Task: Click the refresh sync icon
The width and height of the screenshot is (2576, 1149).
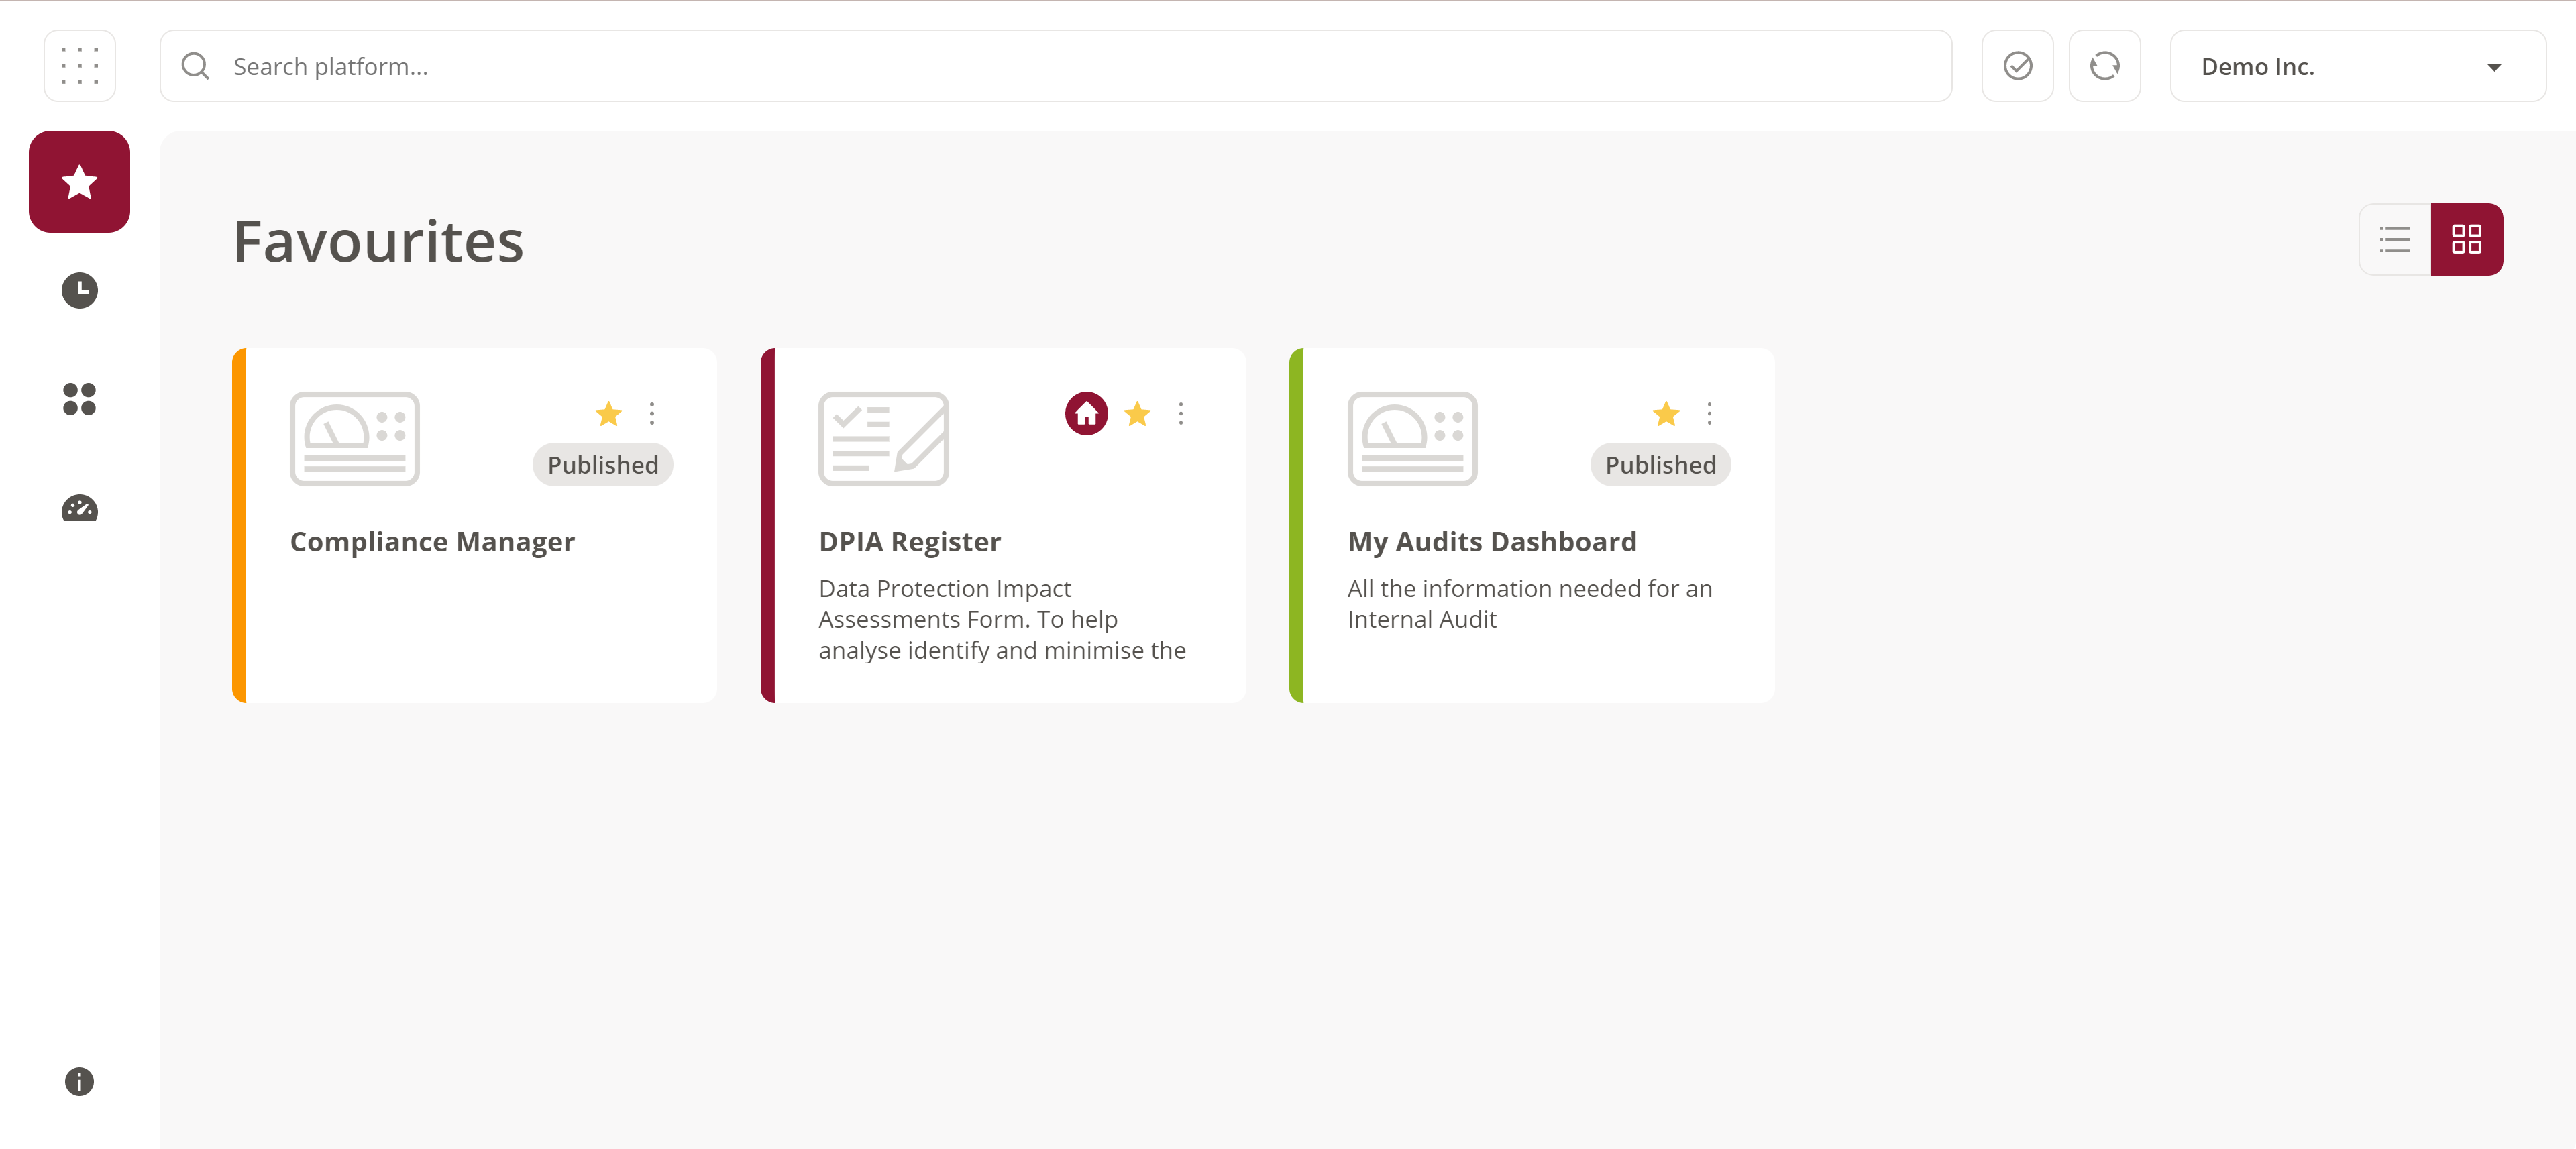Action: pyautogui.click(x=2104, y=66)
